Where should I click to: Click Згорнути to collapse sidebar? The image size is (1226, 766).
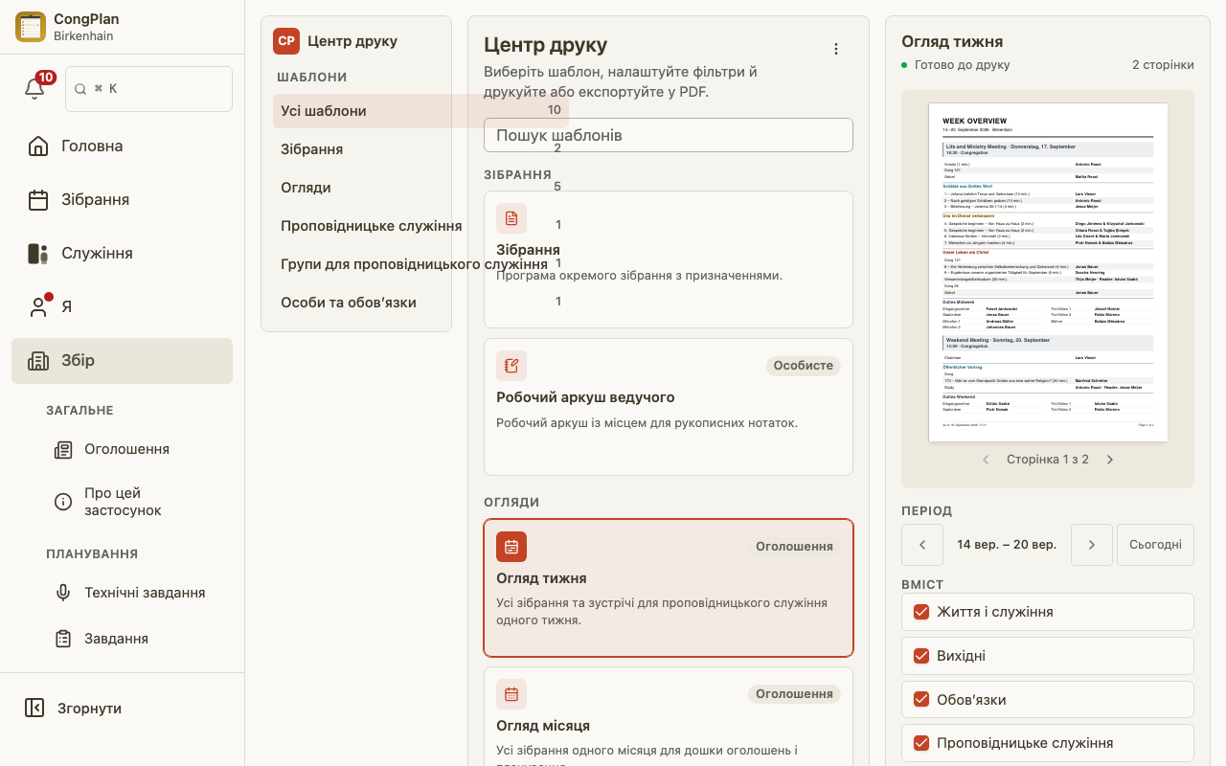tap(122, 709)
